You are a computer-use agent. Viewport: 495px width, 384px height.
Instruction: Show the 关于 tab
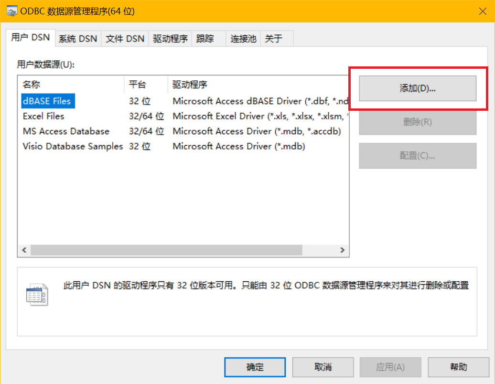point(273,39)
